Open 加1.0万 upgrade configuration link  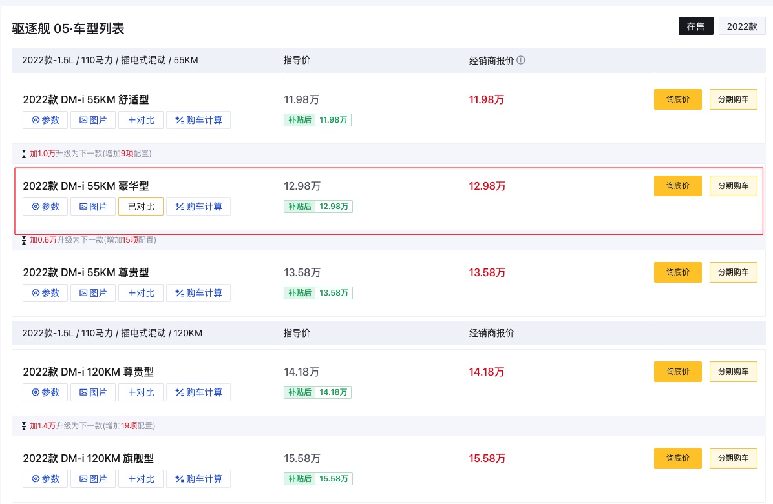[x=90, y=154]
